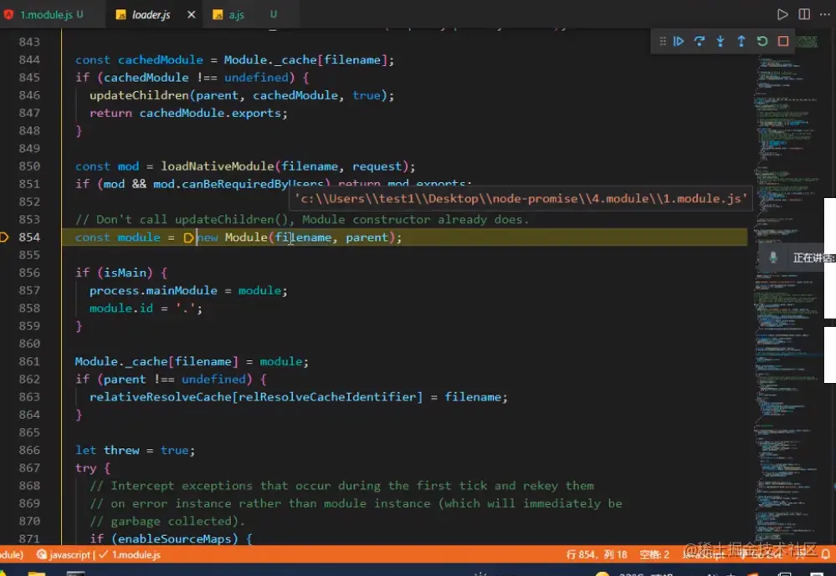The image size is (836, 576).
Task: Click 'threw' variable on line 866
Action: 121,451
